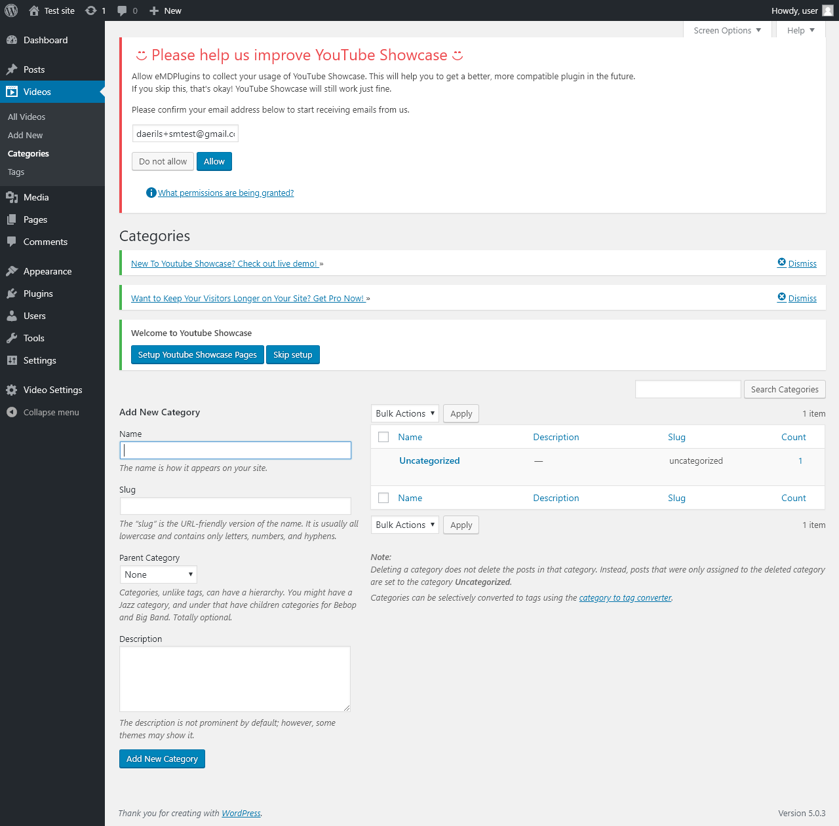The width and height of the screenshot is (839, 826).
Task: Tick the select-all checkbox in table header
Action: pos(384,437)
